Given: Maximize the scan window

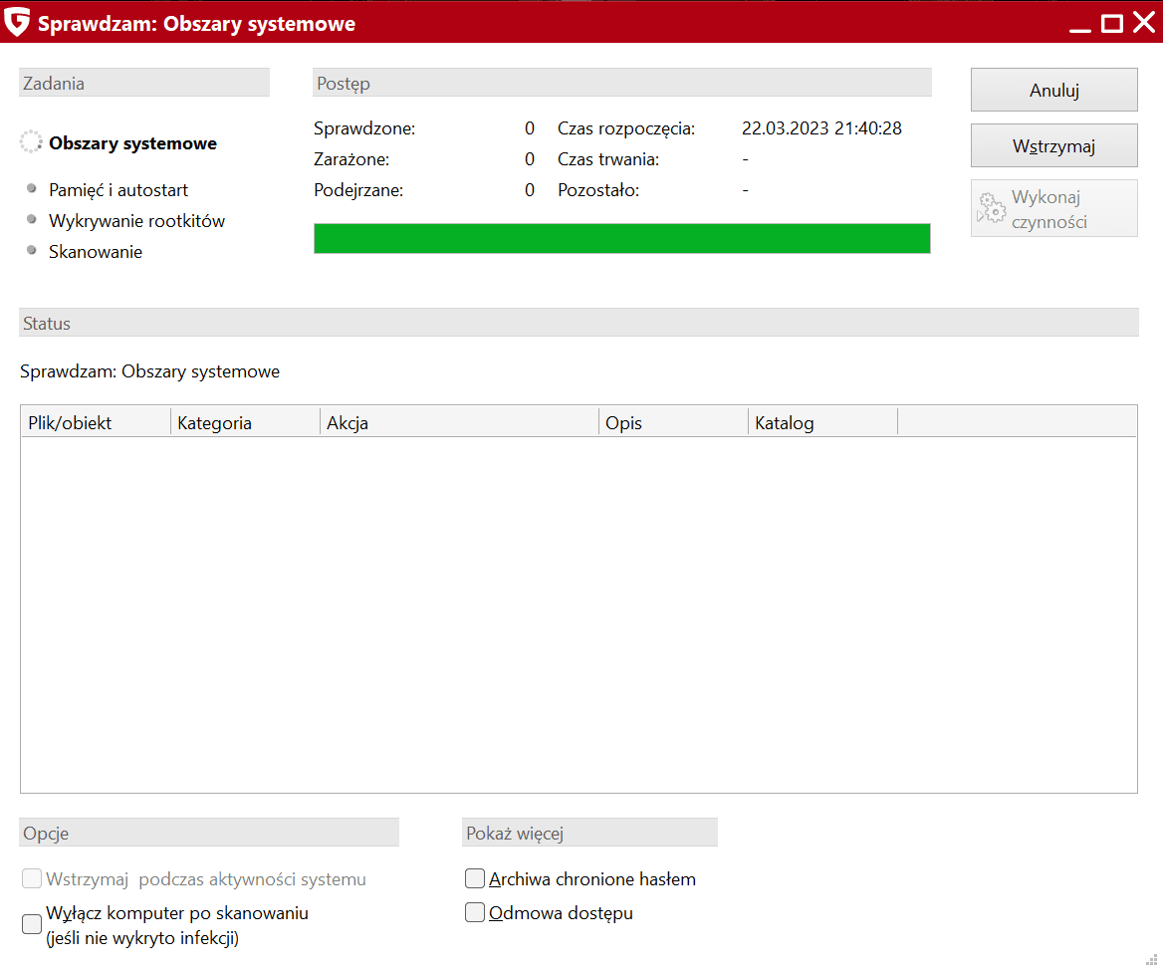Looking at the screenshot, I should click(x=1111, y=22).
